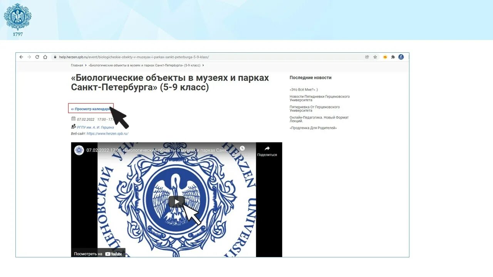Open the share icon in the address bar

tap(367, 57)
